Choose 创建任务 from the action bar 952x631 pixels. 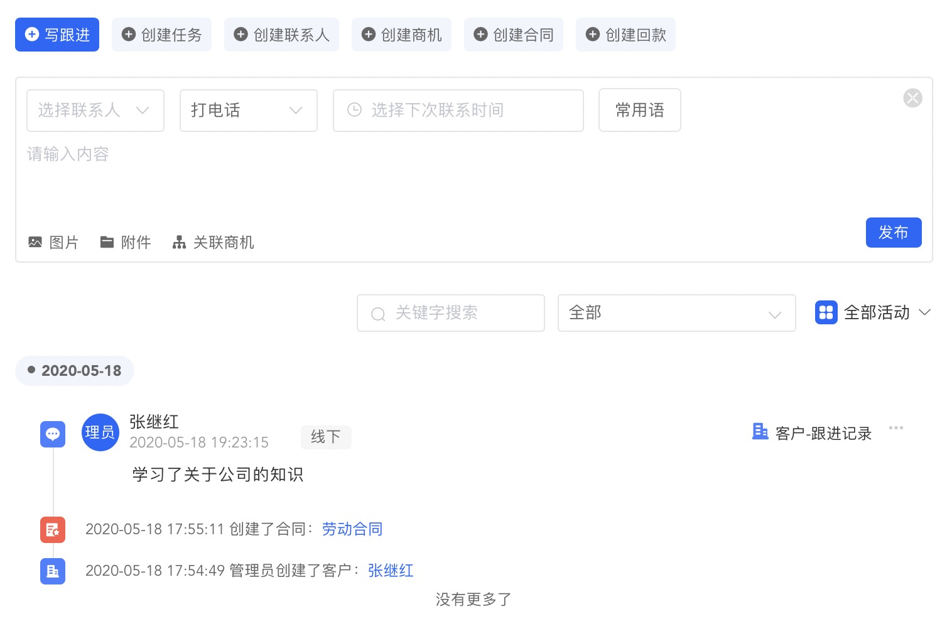[161, 35]
